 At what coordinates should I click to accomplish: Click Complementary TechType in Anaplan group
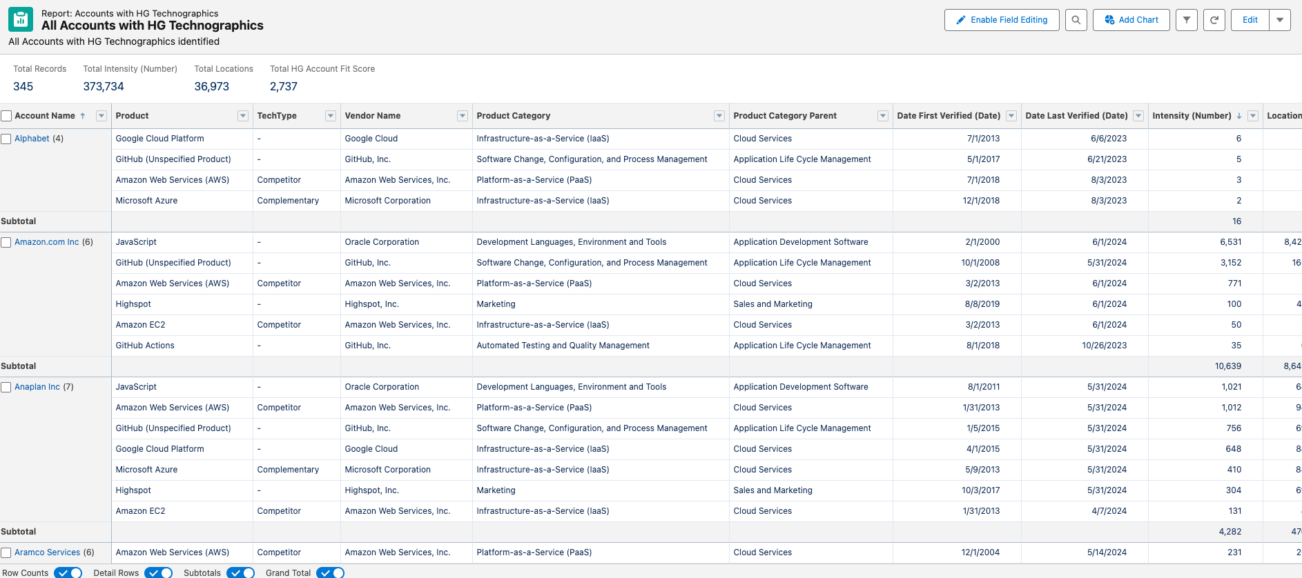coord(288,470)
